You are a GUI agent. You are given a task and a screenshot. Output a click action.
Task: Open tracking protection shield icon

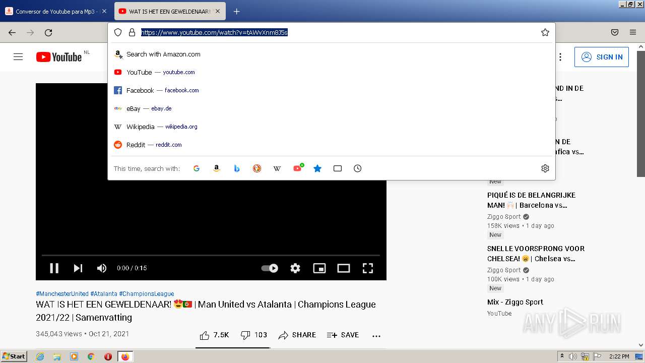click(118, 32)
